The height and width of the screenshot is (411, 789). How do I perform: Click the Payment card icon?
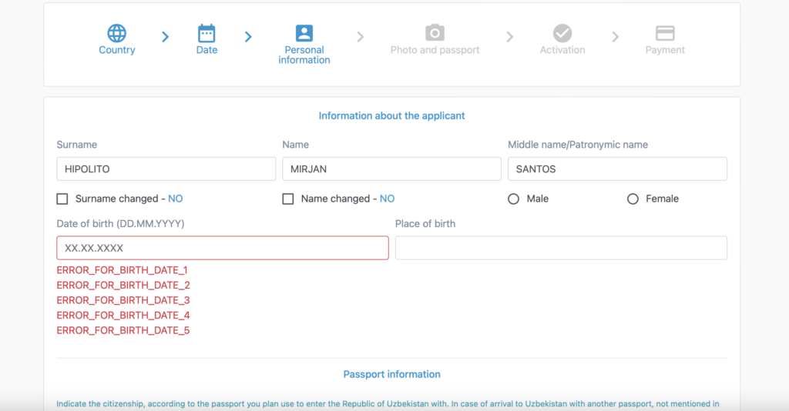pyautogui.click(x=665, y=34)
